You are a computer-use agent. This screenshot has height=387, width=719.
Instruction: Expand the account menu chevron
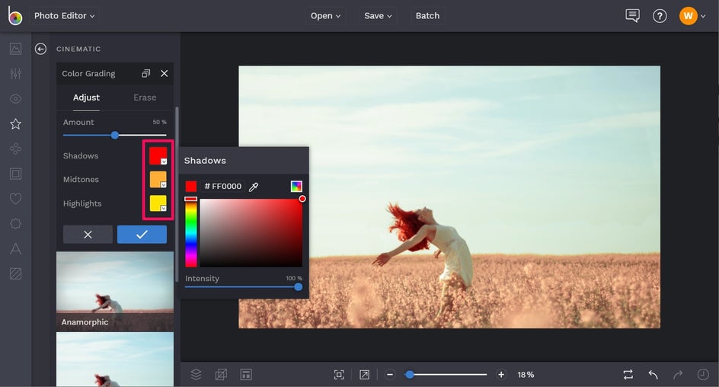point(703,17)
